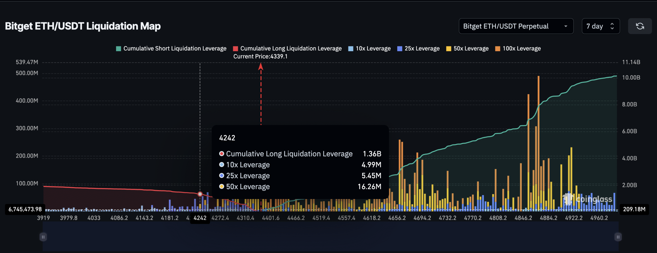Click the 209.18M value badge on the right
Image resolution: width=657 pixels, height=253 pixels.
634,209
